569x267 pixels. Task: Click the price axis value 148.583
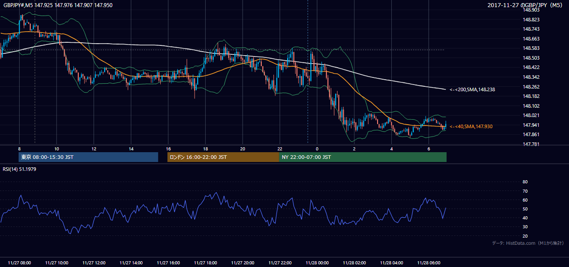click(x=530, y=48)
